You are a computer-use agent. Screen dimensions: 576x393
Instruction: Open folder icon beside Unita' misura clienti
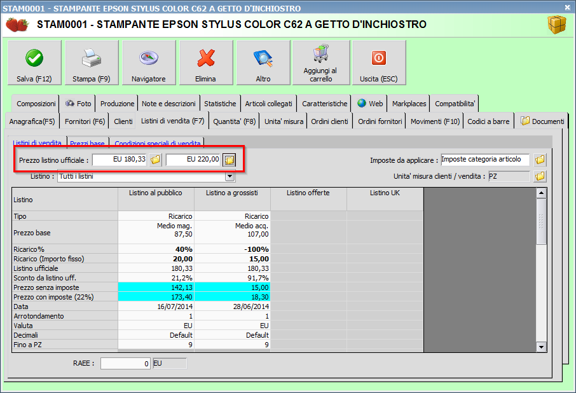[540, 176]
